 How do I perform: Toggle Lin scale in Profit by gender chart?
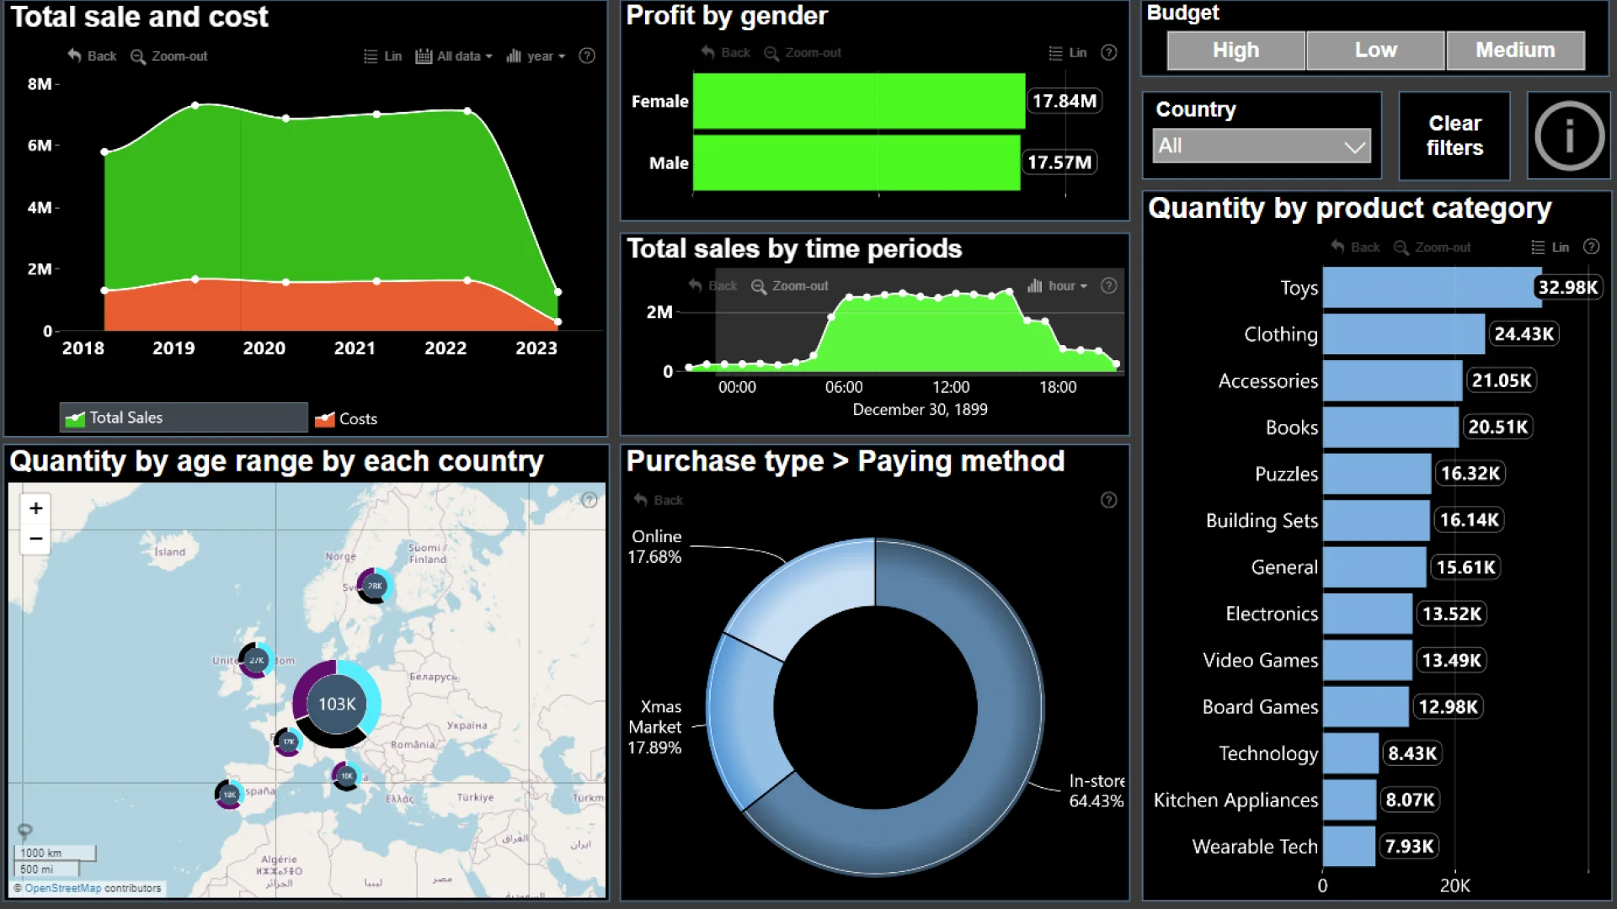pyautogui.click(x=1068, y=53)
